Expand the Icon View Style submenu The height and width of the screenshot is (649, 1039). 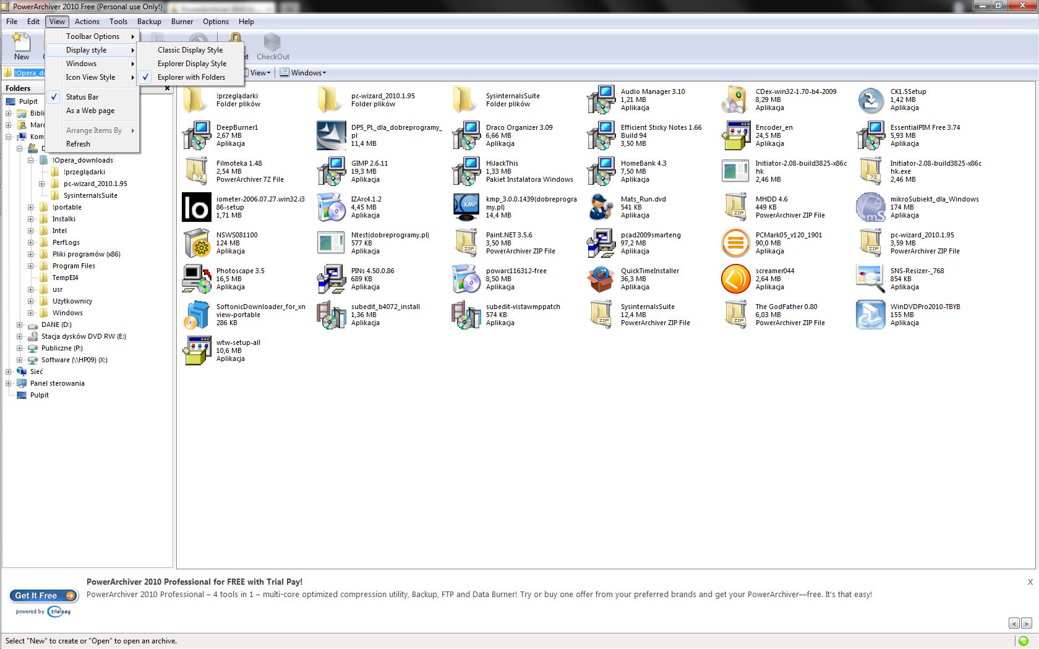(93, 77)
